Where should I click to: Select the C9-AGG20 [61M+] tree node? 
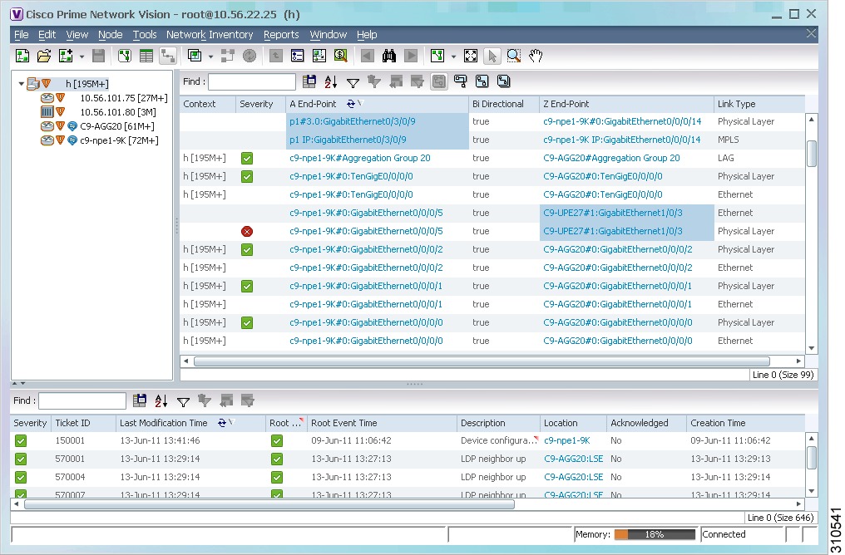tap(117, 126)
